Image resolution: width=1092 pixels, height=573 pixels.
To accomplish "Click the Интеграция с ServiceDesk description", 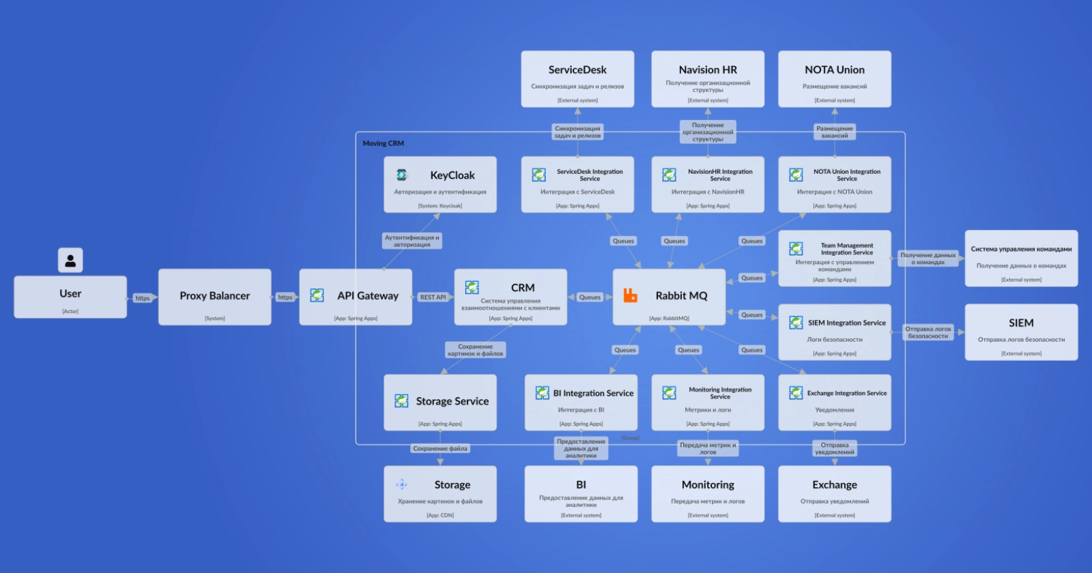I will point(577,192).
